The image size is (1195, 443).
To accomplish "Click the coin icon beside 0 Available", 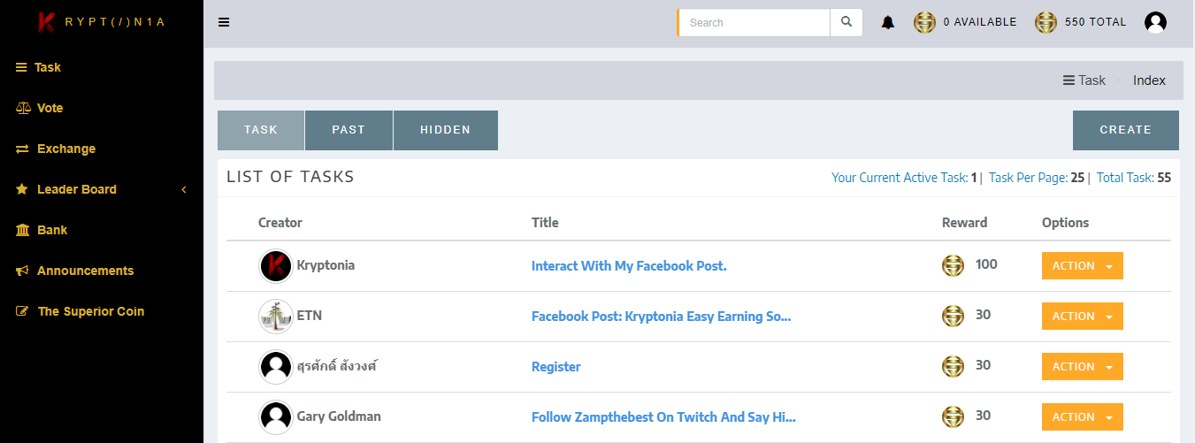I will tap(924, 22).
